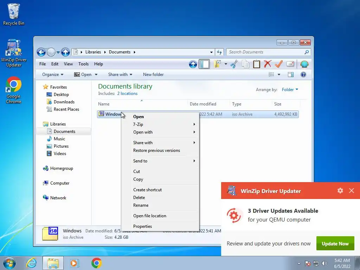Open the 2 locations link
Image resolution: width=360 pixels, height=270 pixels.
tap(127, 94)
